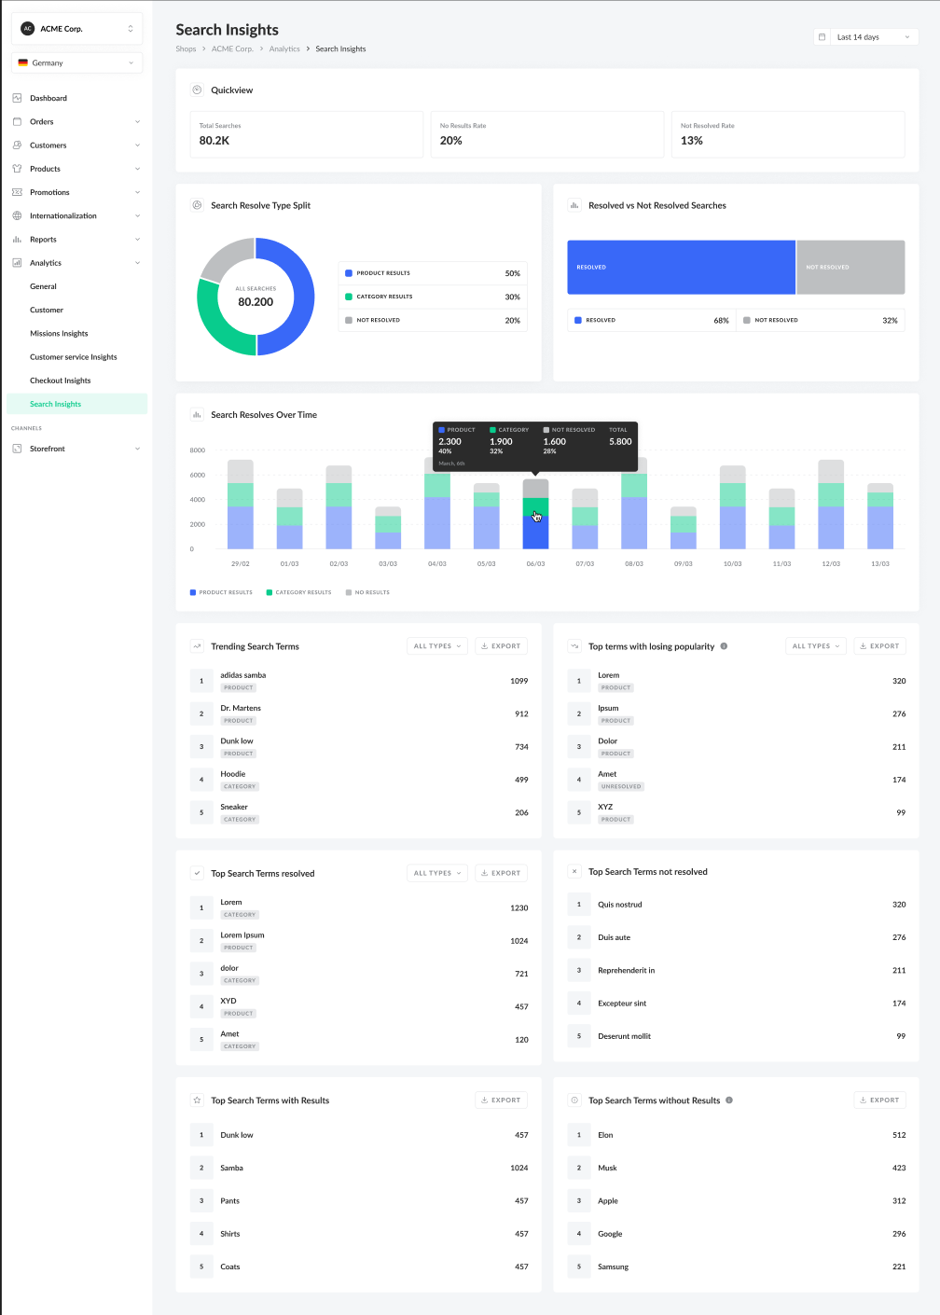Open All Types filter in Trending Search Terms

[437, 646]
